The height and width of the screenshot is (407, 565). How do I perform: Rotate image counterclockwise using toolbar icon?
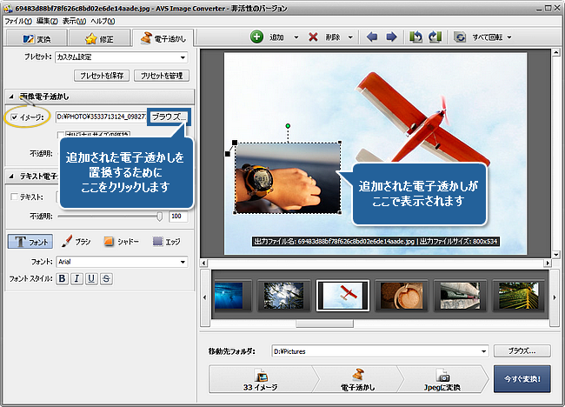pyautogui.click(x=416, y=37)
